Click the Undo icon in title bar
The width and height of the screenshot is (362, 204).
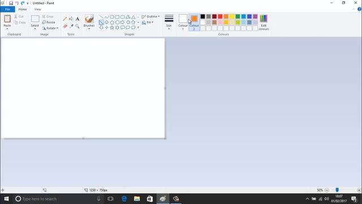(17, 3)
